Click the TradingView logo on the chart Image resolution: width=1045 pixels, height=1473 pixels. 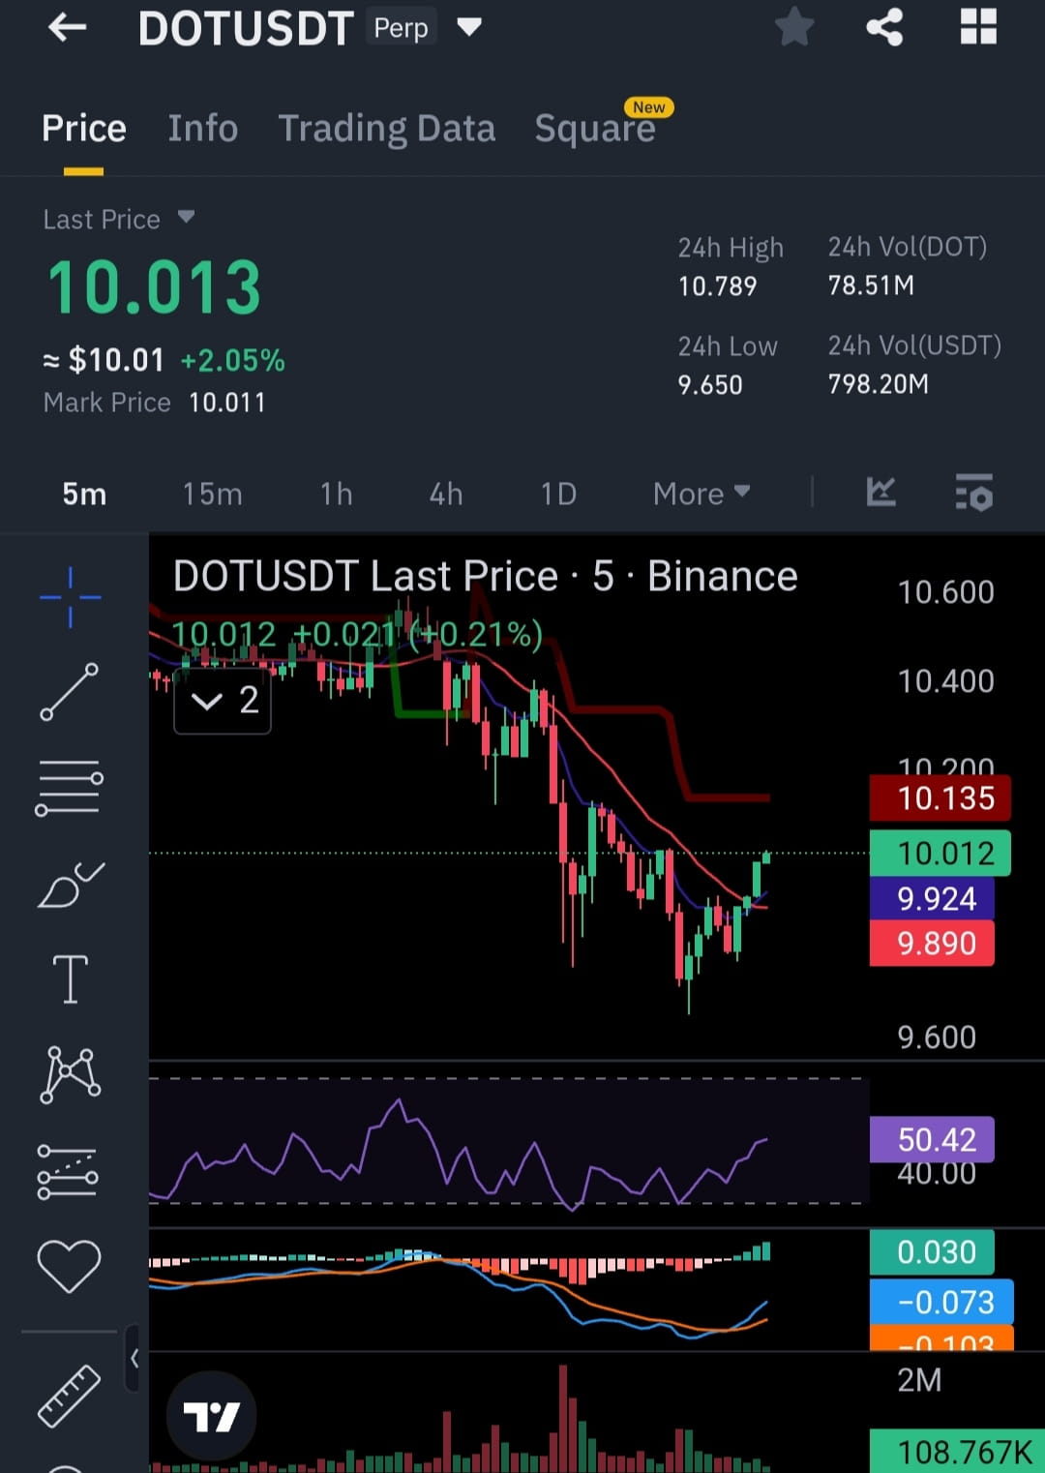coord(211,1413)
